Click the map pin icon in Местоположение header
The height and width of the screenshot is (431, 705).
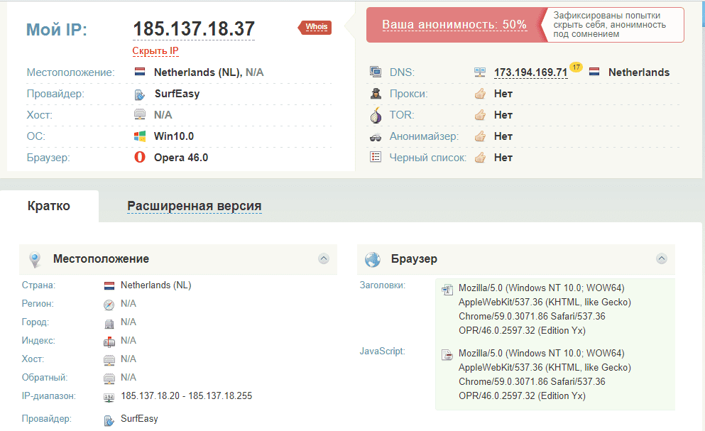click(x=35, y=260)
